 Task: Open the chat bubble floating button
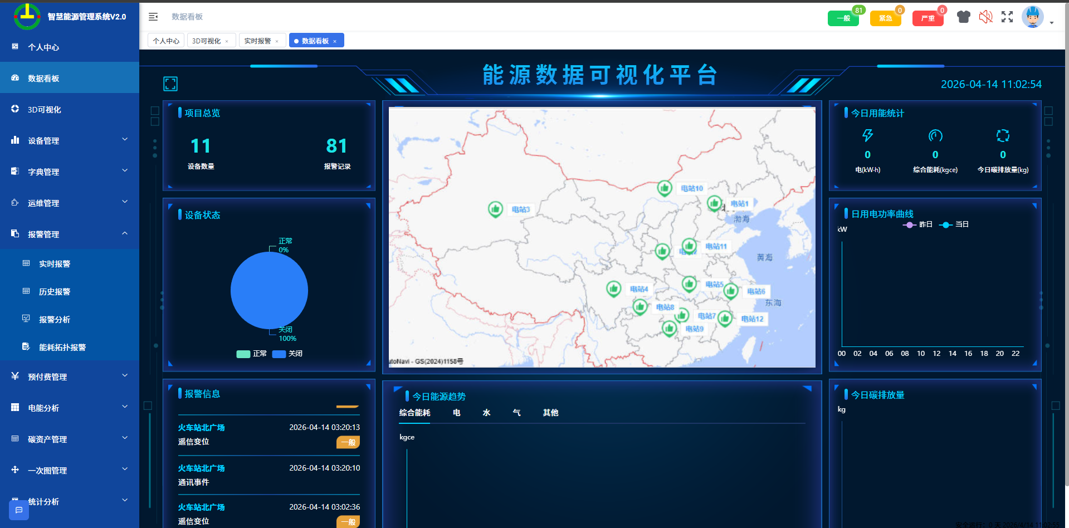(x=19, y=510)
